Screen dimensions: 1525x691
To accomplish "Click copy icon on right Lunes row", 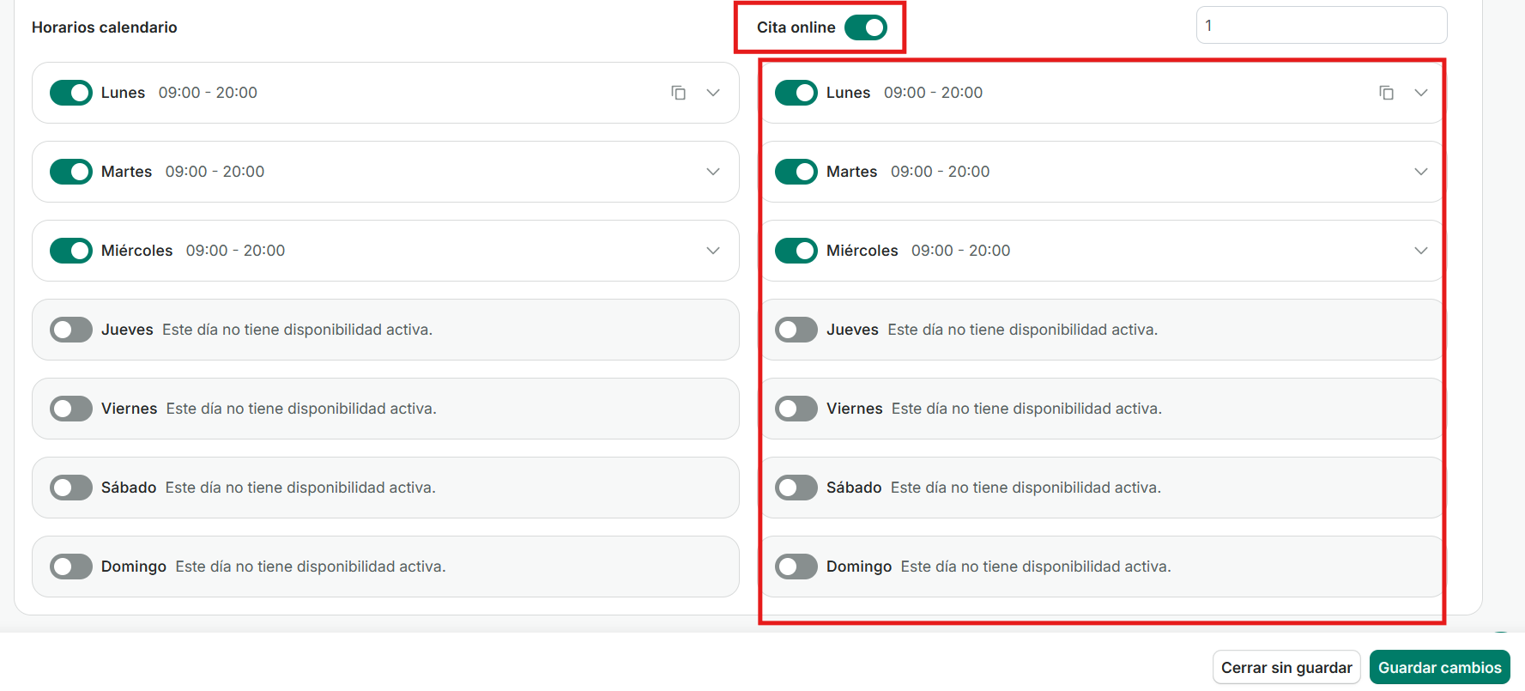I will [x=1386, y=93].
